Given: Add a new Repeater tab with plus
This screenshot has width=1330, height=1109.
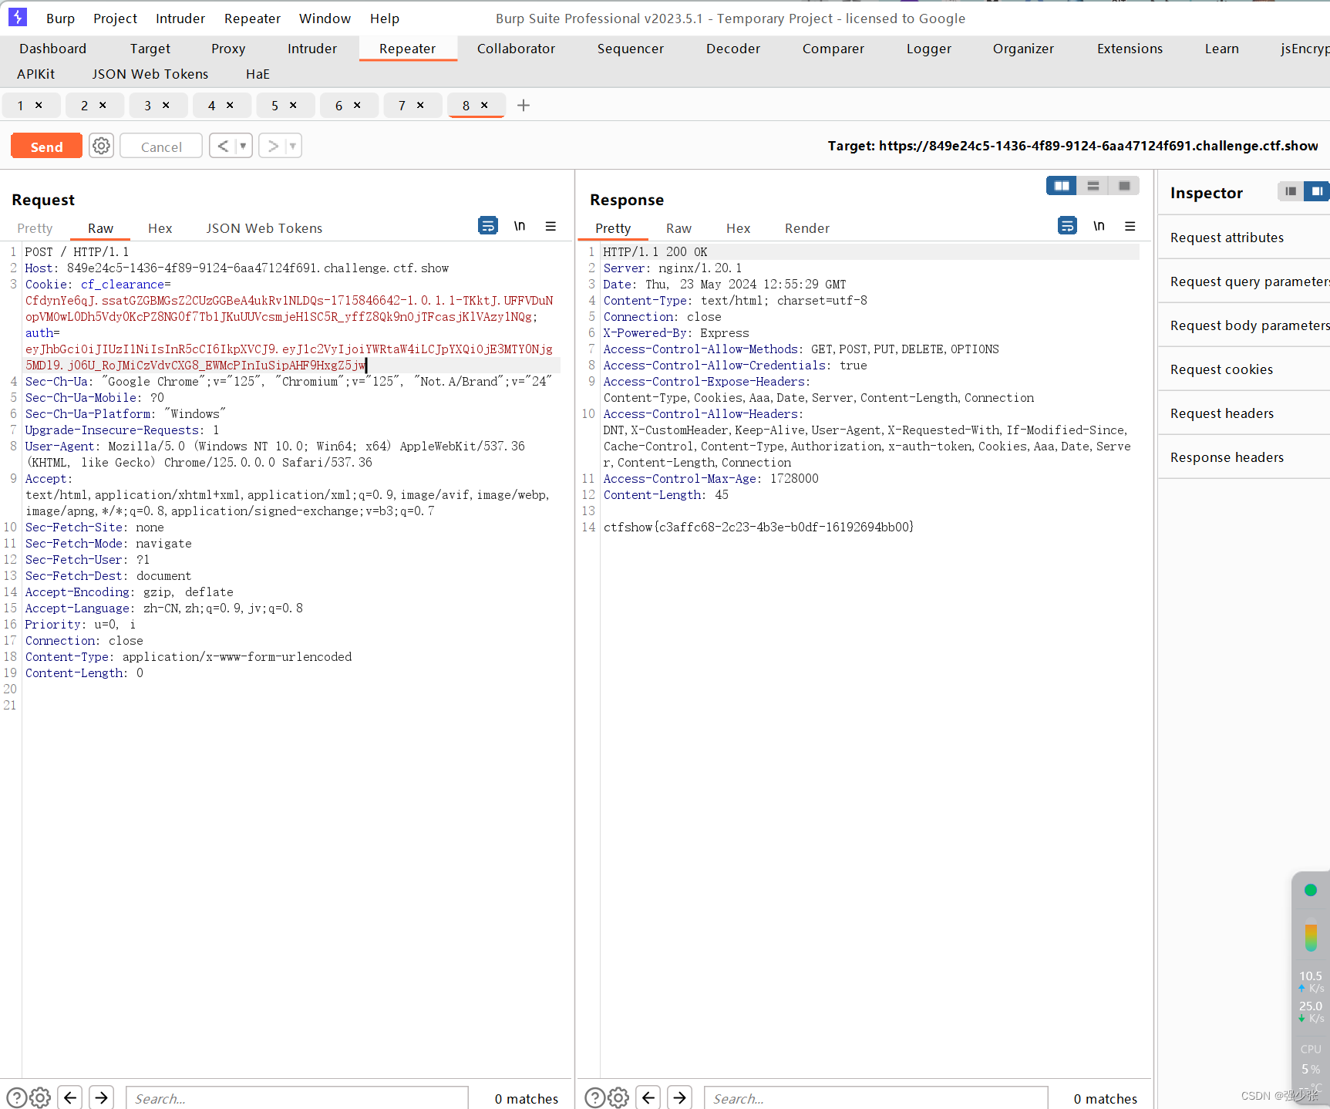Looking at the screenshot, I should pos(524,106).
